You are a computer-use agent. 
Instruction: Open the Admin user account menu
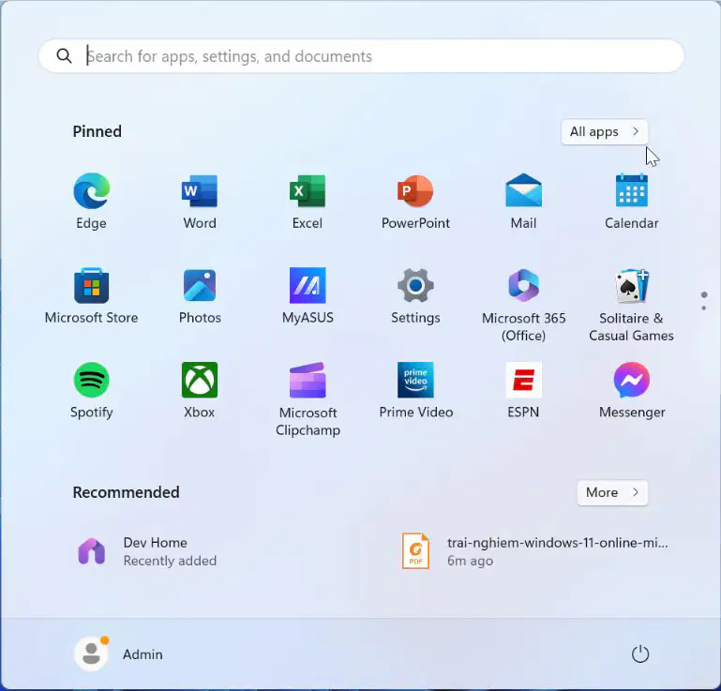tap(118, 654)
